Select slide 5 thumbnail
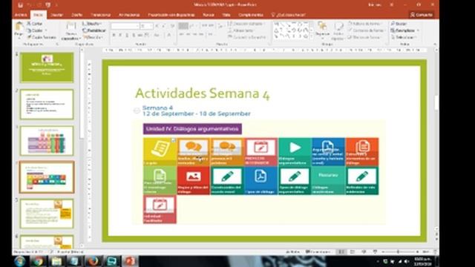475x267 pixels. click(x=47, y=214)
